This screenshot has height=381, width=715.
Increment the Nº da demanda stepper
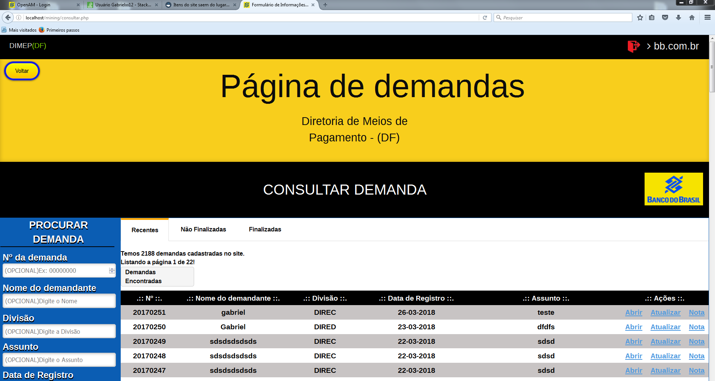point(112,269)
